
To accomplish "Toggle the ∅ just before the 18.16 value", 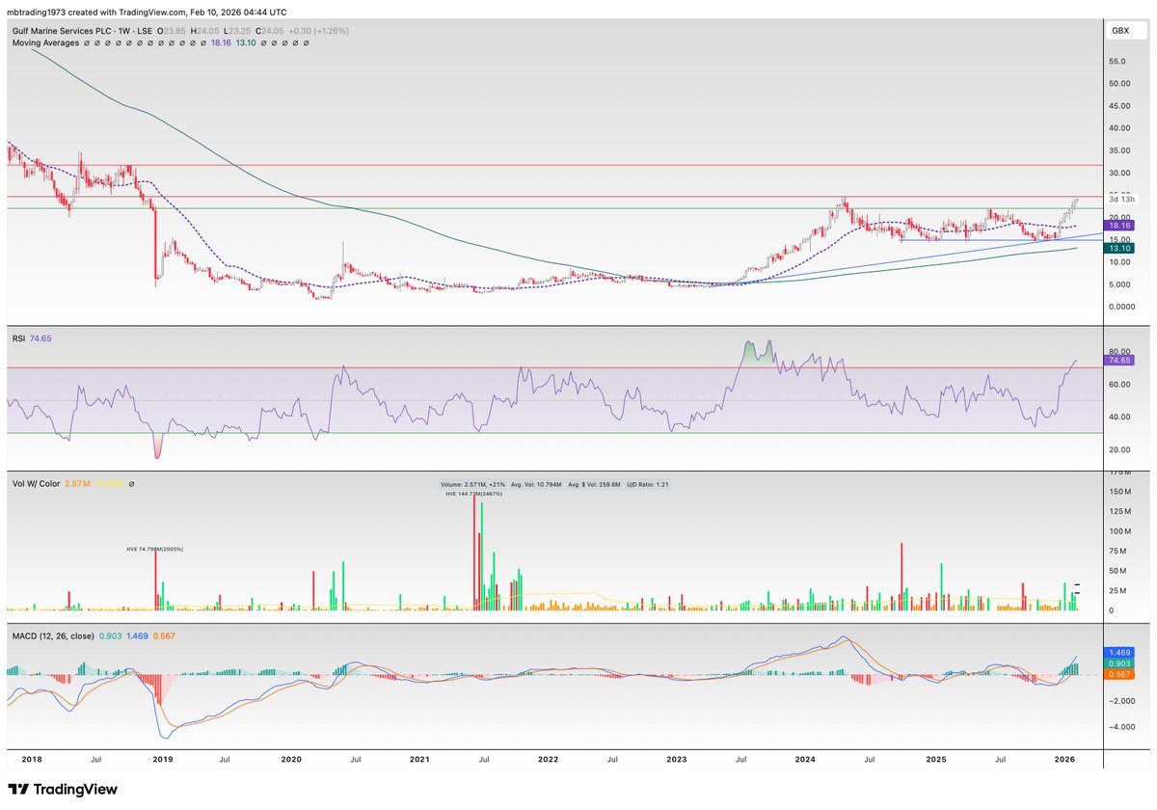I will [x=202, y=42].
